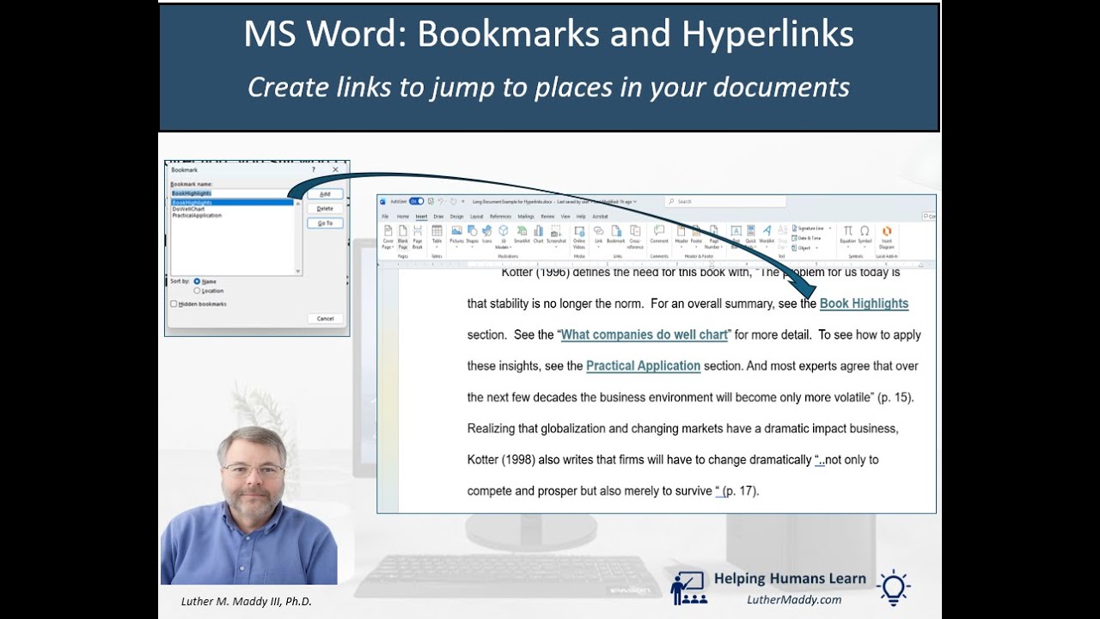Image resolution: width=1100 pixels, height=619 pixels.
Task: Open the Table insert tool
Action: pos(437,236)
